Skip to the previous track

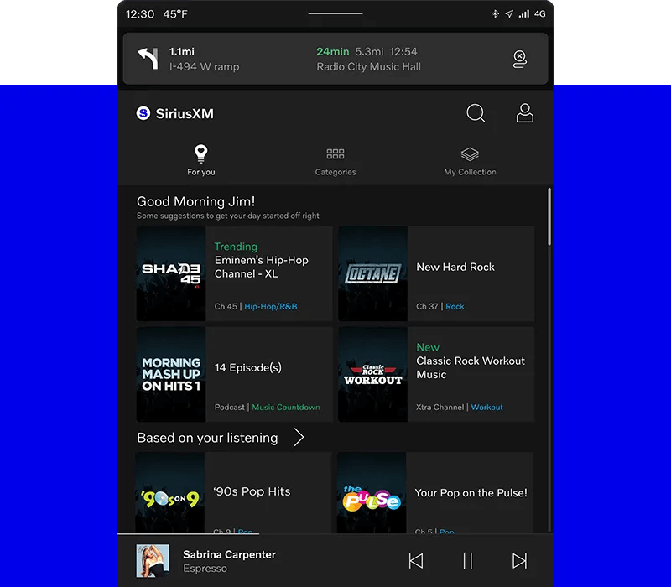coord(415,561)
